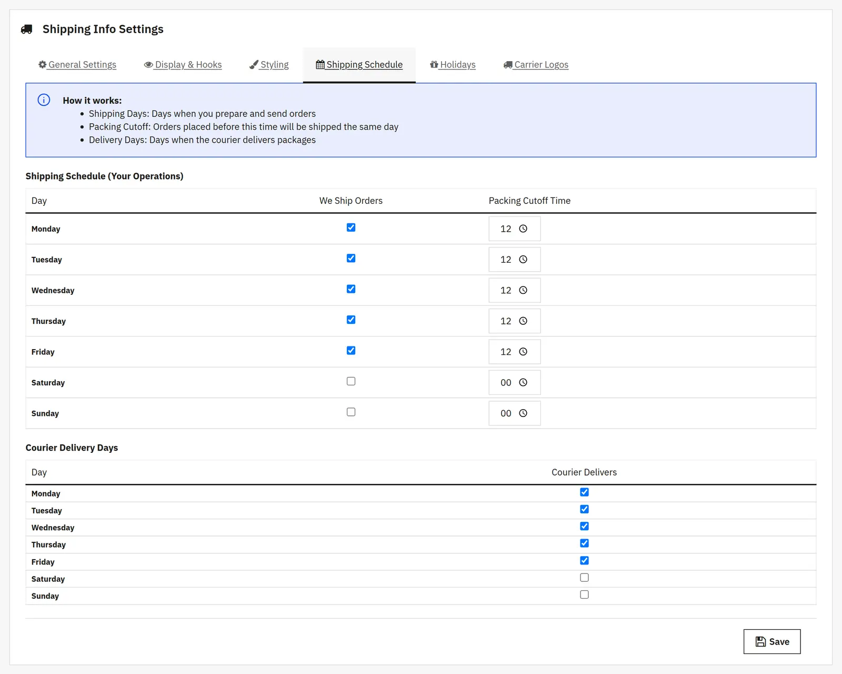Uncheck Courier Delivers for Thursday
The image size is (842, 674).
(x=584, y=543)
